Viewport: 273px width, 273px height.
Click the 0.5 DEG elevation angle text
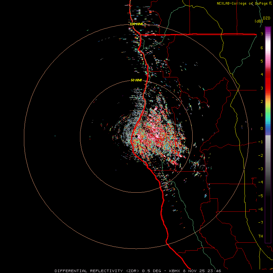click(x=152, y=271)
